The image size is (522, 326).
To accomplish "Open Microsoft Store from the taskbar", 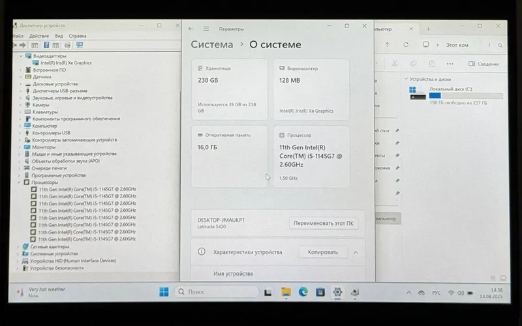I will click(x=320, y=292).
